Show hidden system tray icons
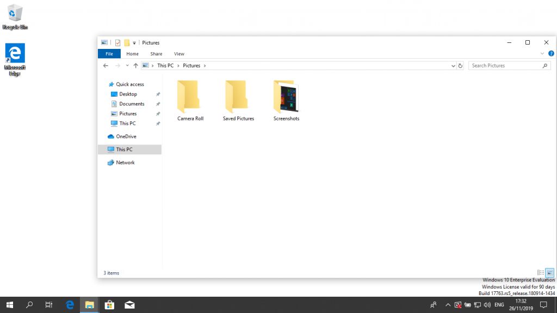557x313 pixels. pos(448,305)
